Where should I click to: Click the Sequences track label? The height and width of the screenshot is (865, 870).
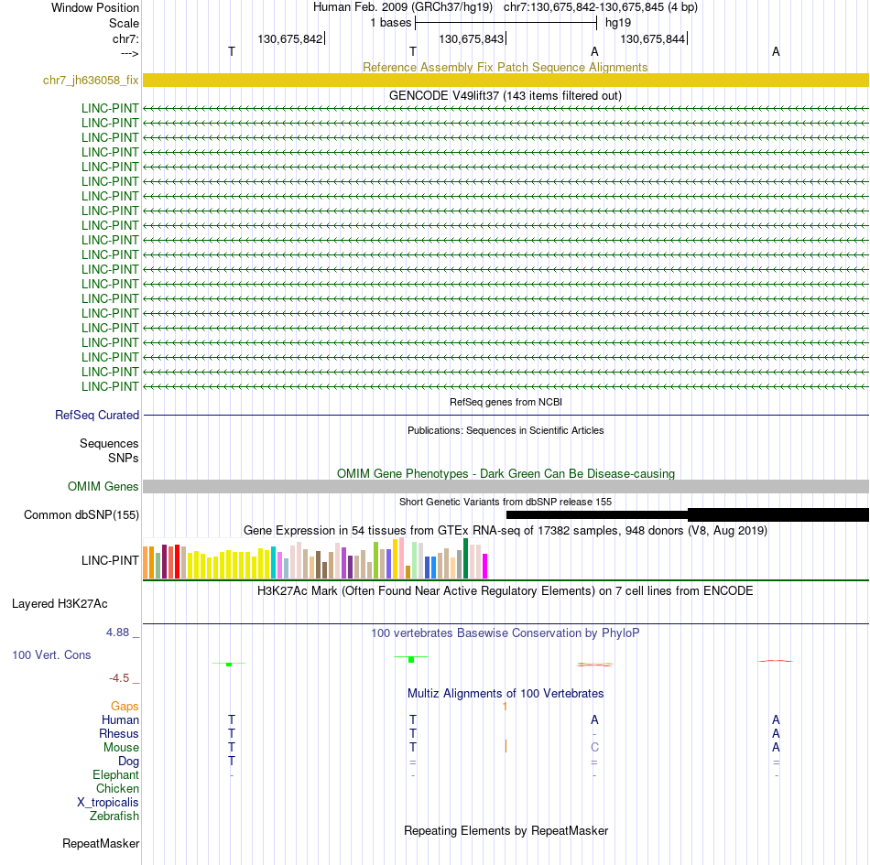pos(109,444)
